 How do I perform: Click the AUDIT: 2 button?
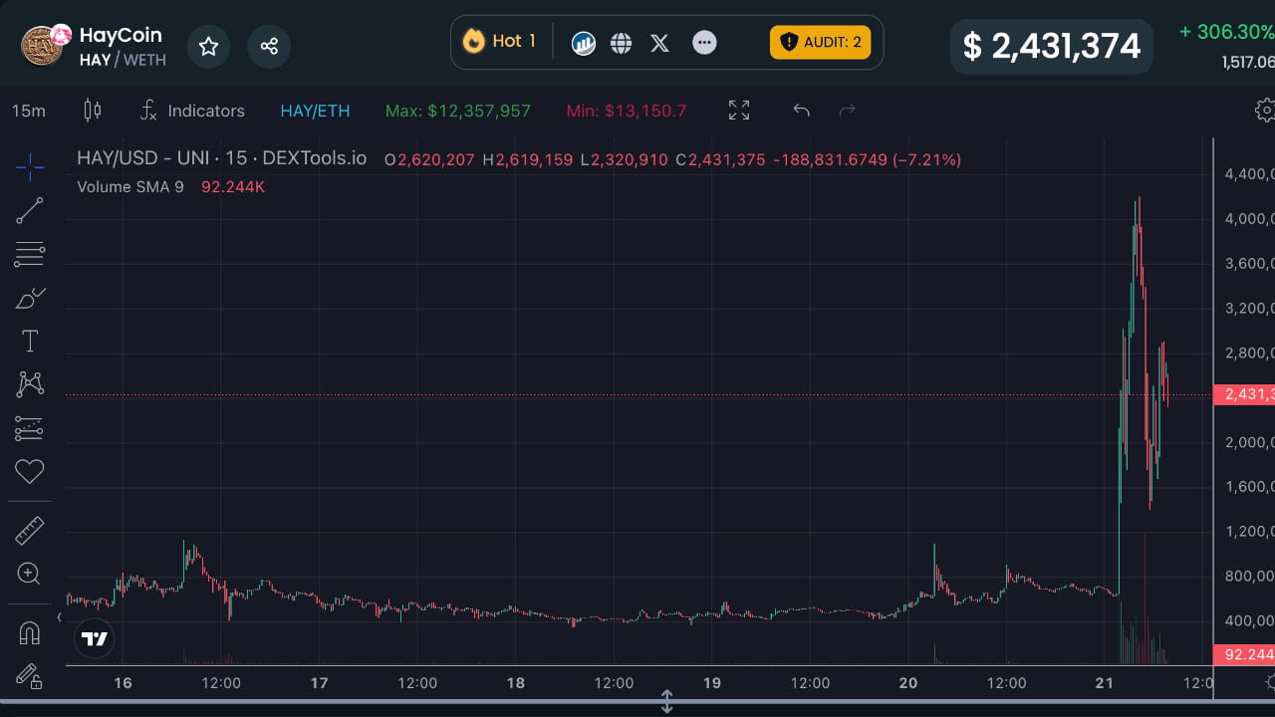pos(820,43)
